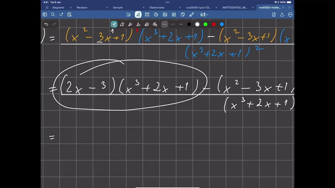This screenshot has height=188, width=335.
Task: Switch to the diagrams tab
Action: click(58, 8)
